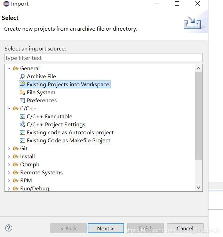Expand the Git folder
Screen dimensions: 223x237
9,149
